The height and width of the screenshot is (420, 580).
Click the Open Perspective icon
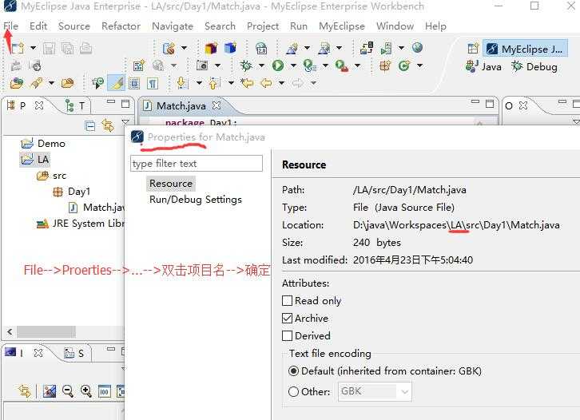(x=473, y=49)
